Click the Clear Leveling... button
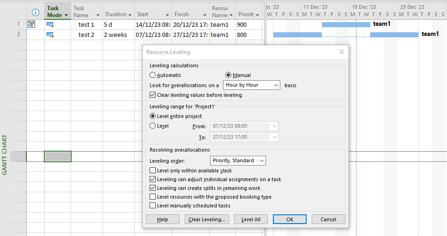447x236 pixels. click(207, 219)
